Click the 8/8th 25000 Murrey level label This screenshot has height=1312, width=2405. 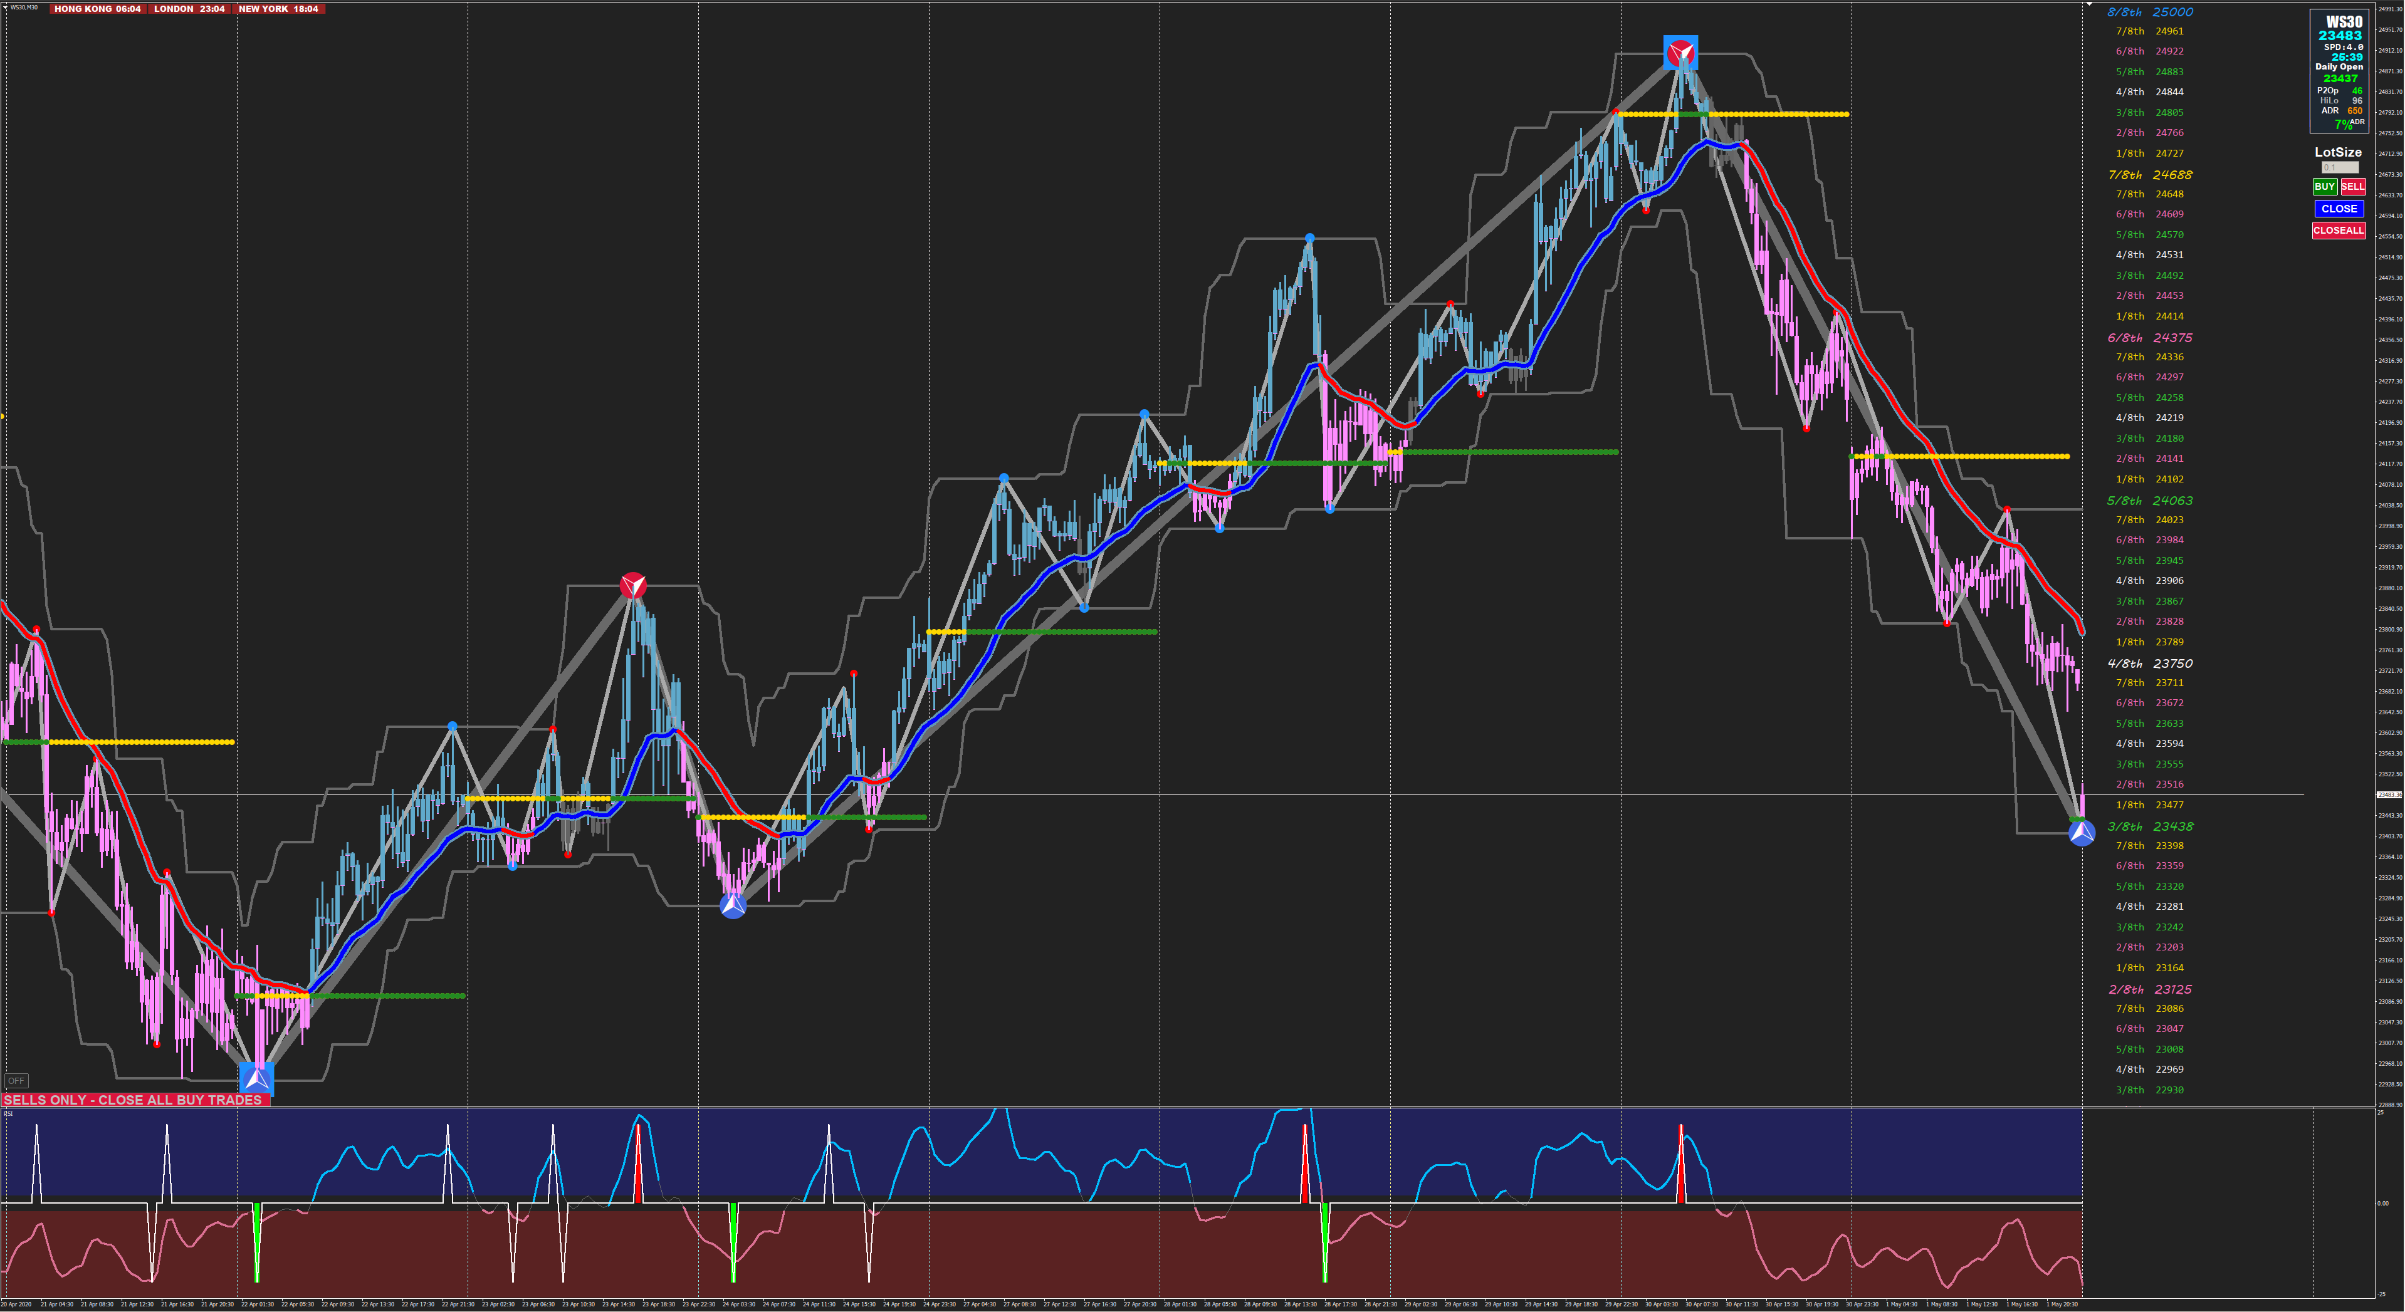pyautogui.click(x=2149, y=12)
